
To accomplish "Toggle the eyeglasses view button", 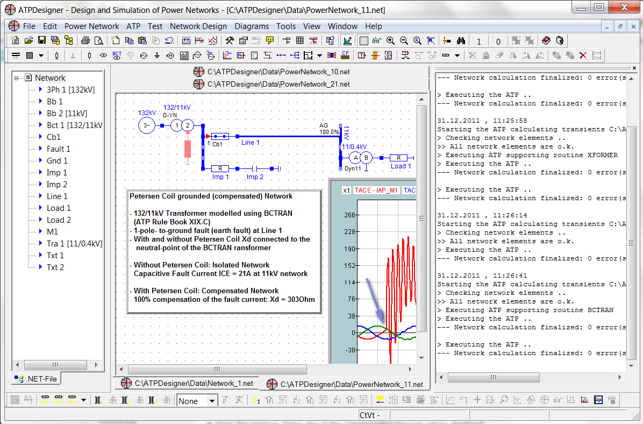I will click(376, 40).
